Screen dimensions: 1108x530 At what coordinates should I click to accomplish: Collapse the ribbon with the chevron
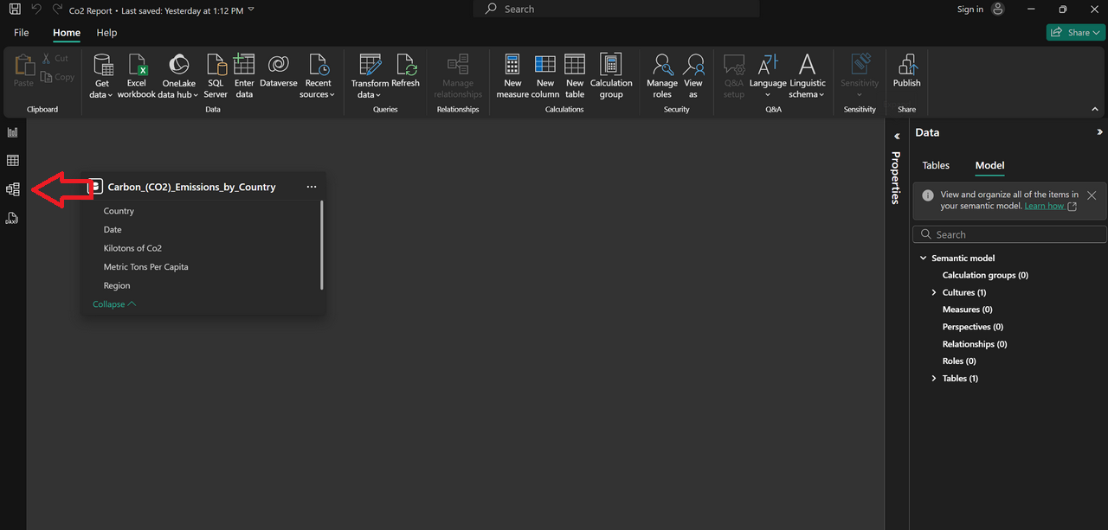point(1095,110)
